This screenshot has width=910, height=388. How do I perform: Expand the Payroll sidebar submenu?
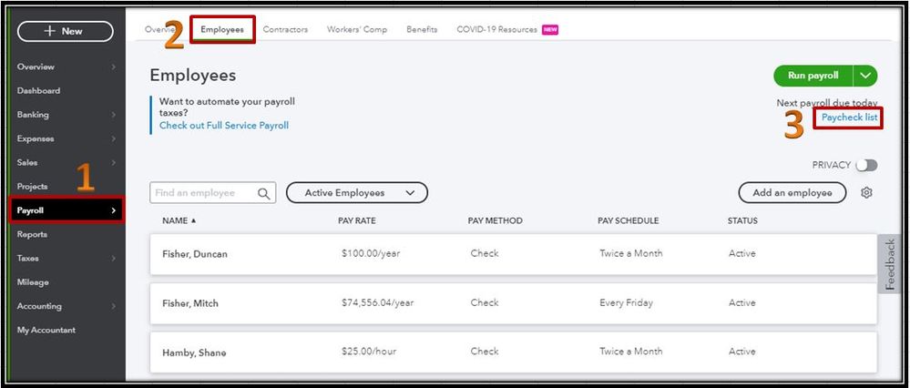[114, 210]
